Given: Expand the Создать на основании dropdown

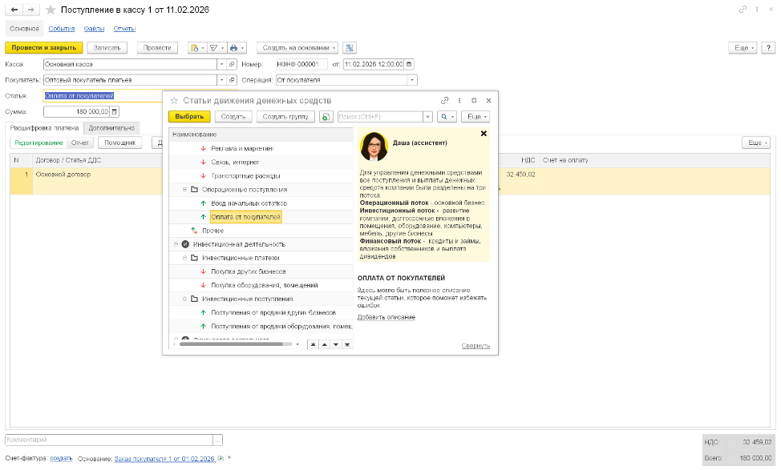Looking at the screenshot, I should [297, 48].
